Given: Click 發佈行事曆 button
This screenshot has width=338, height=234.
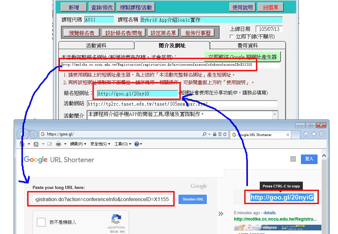Looking at the screenshot, I should 198,33.
